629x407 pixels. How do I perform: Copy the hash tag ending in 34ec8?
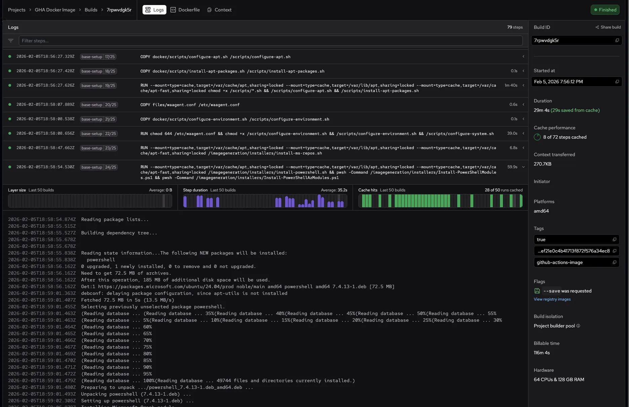point(614,251)
